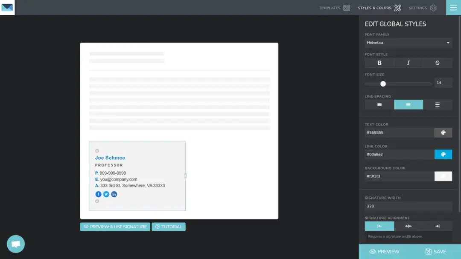Click the envelope logo icon top left
This screenshot has height=259, width=461.
tap(7, 7)
